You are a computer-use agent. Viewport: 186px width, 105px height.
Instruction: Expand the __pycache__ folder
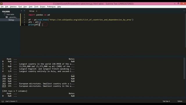(x=12, y=17)
